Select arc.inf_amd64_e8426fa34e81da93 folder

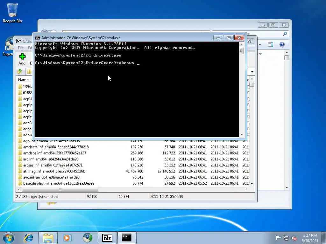51,159
